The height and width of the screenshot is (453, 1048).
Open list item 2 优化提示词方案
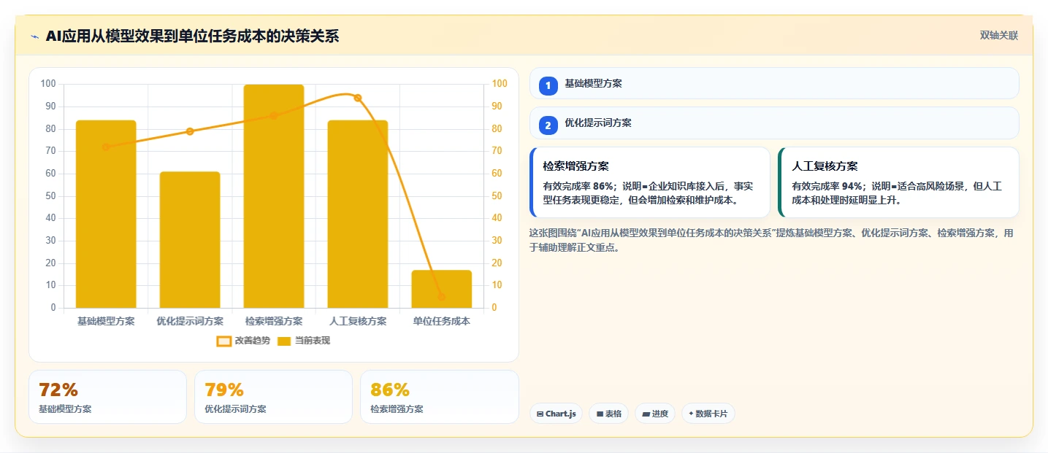coord(774,123)
